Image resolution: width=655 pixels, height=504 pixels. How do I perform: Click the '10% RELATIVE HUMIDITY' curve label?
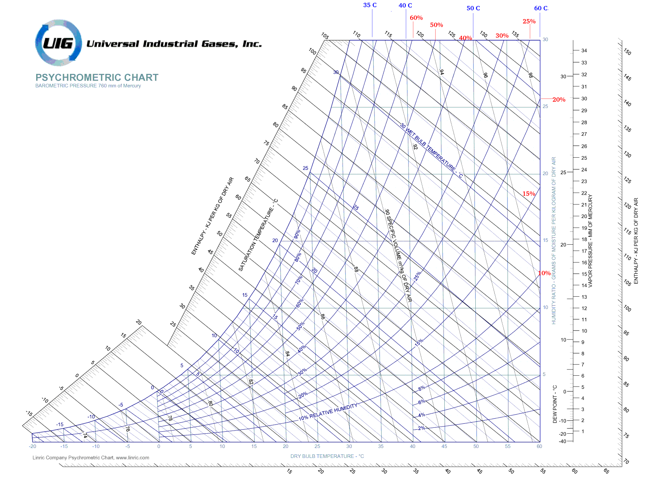pyautogui.click(x=328, y=412)
